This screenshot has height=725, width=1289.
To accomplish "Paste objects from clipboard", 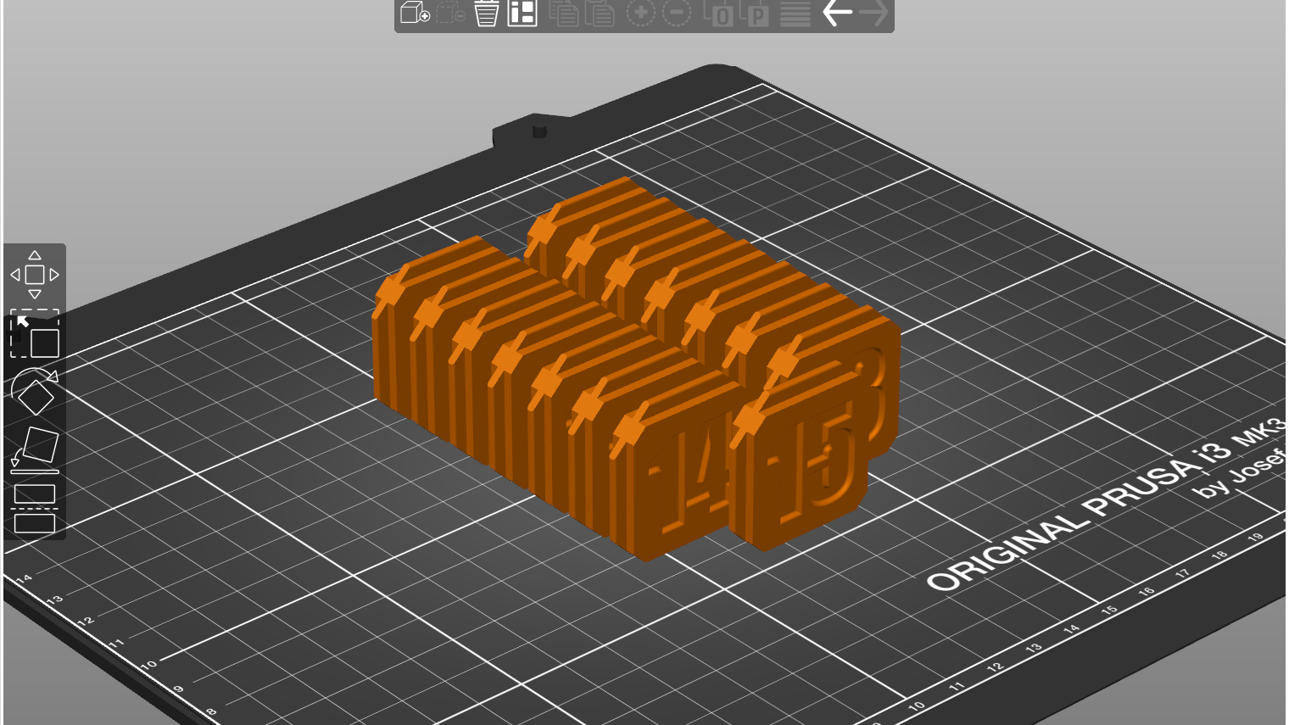I will pyautogui.click(x=600, y=14).
